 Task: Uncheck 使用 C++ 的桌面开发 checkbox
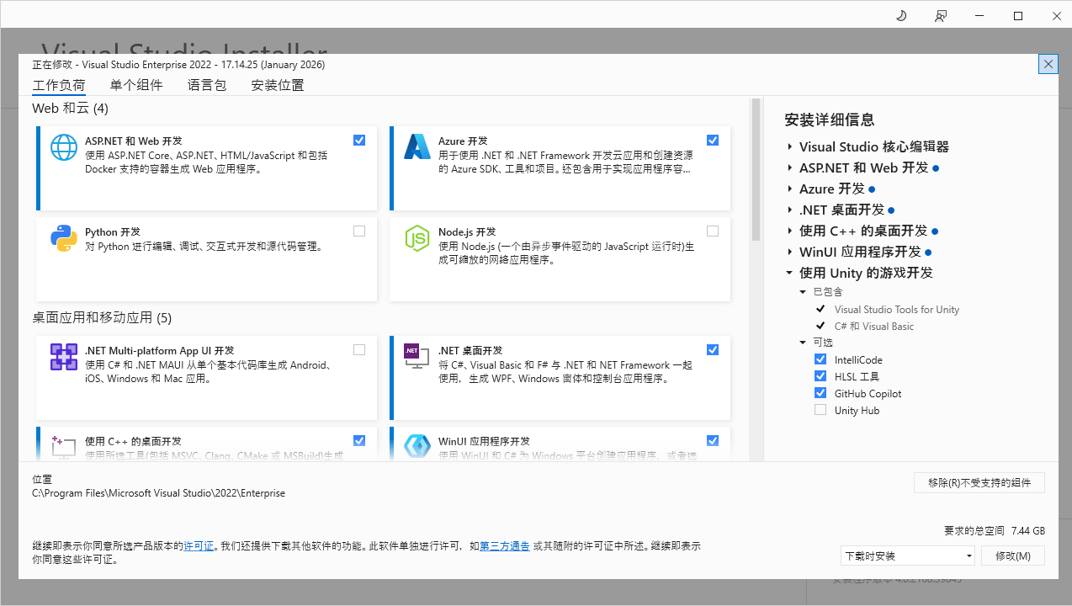coord(359,440)
